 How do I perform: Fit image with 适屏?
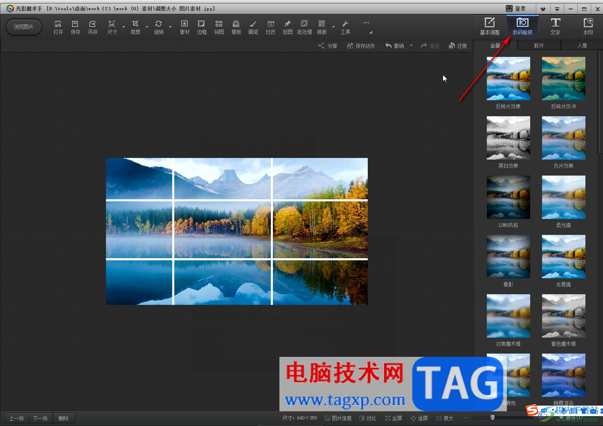pos(419,418)
